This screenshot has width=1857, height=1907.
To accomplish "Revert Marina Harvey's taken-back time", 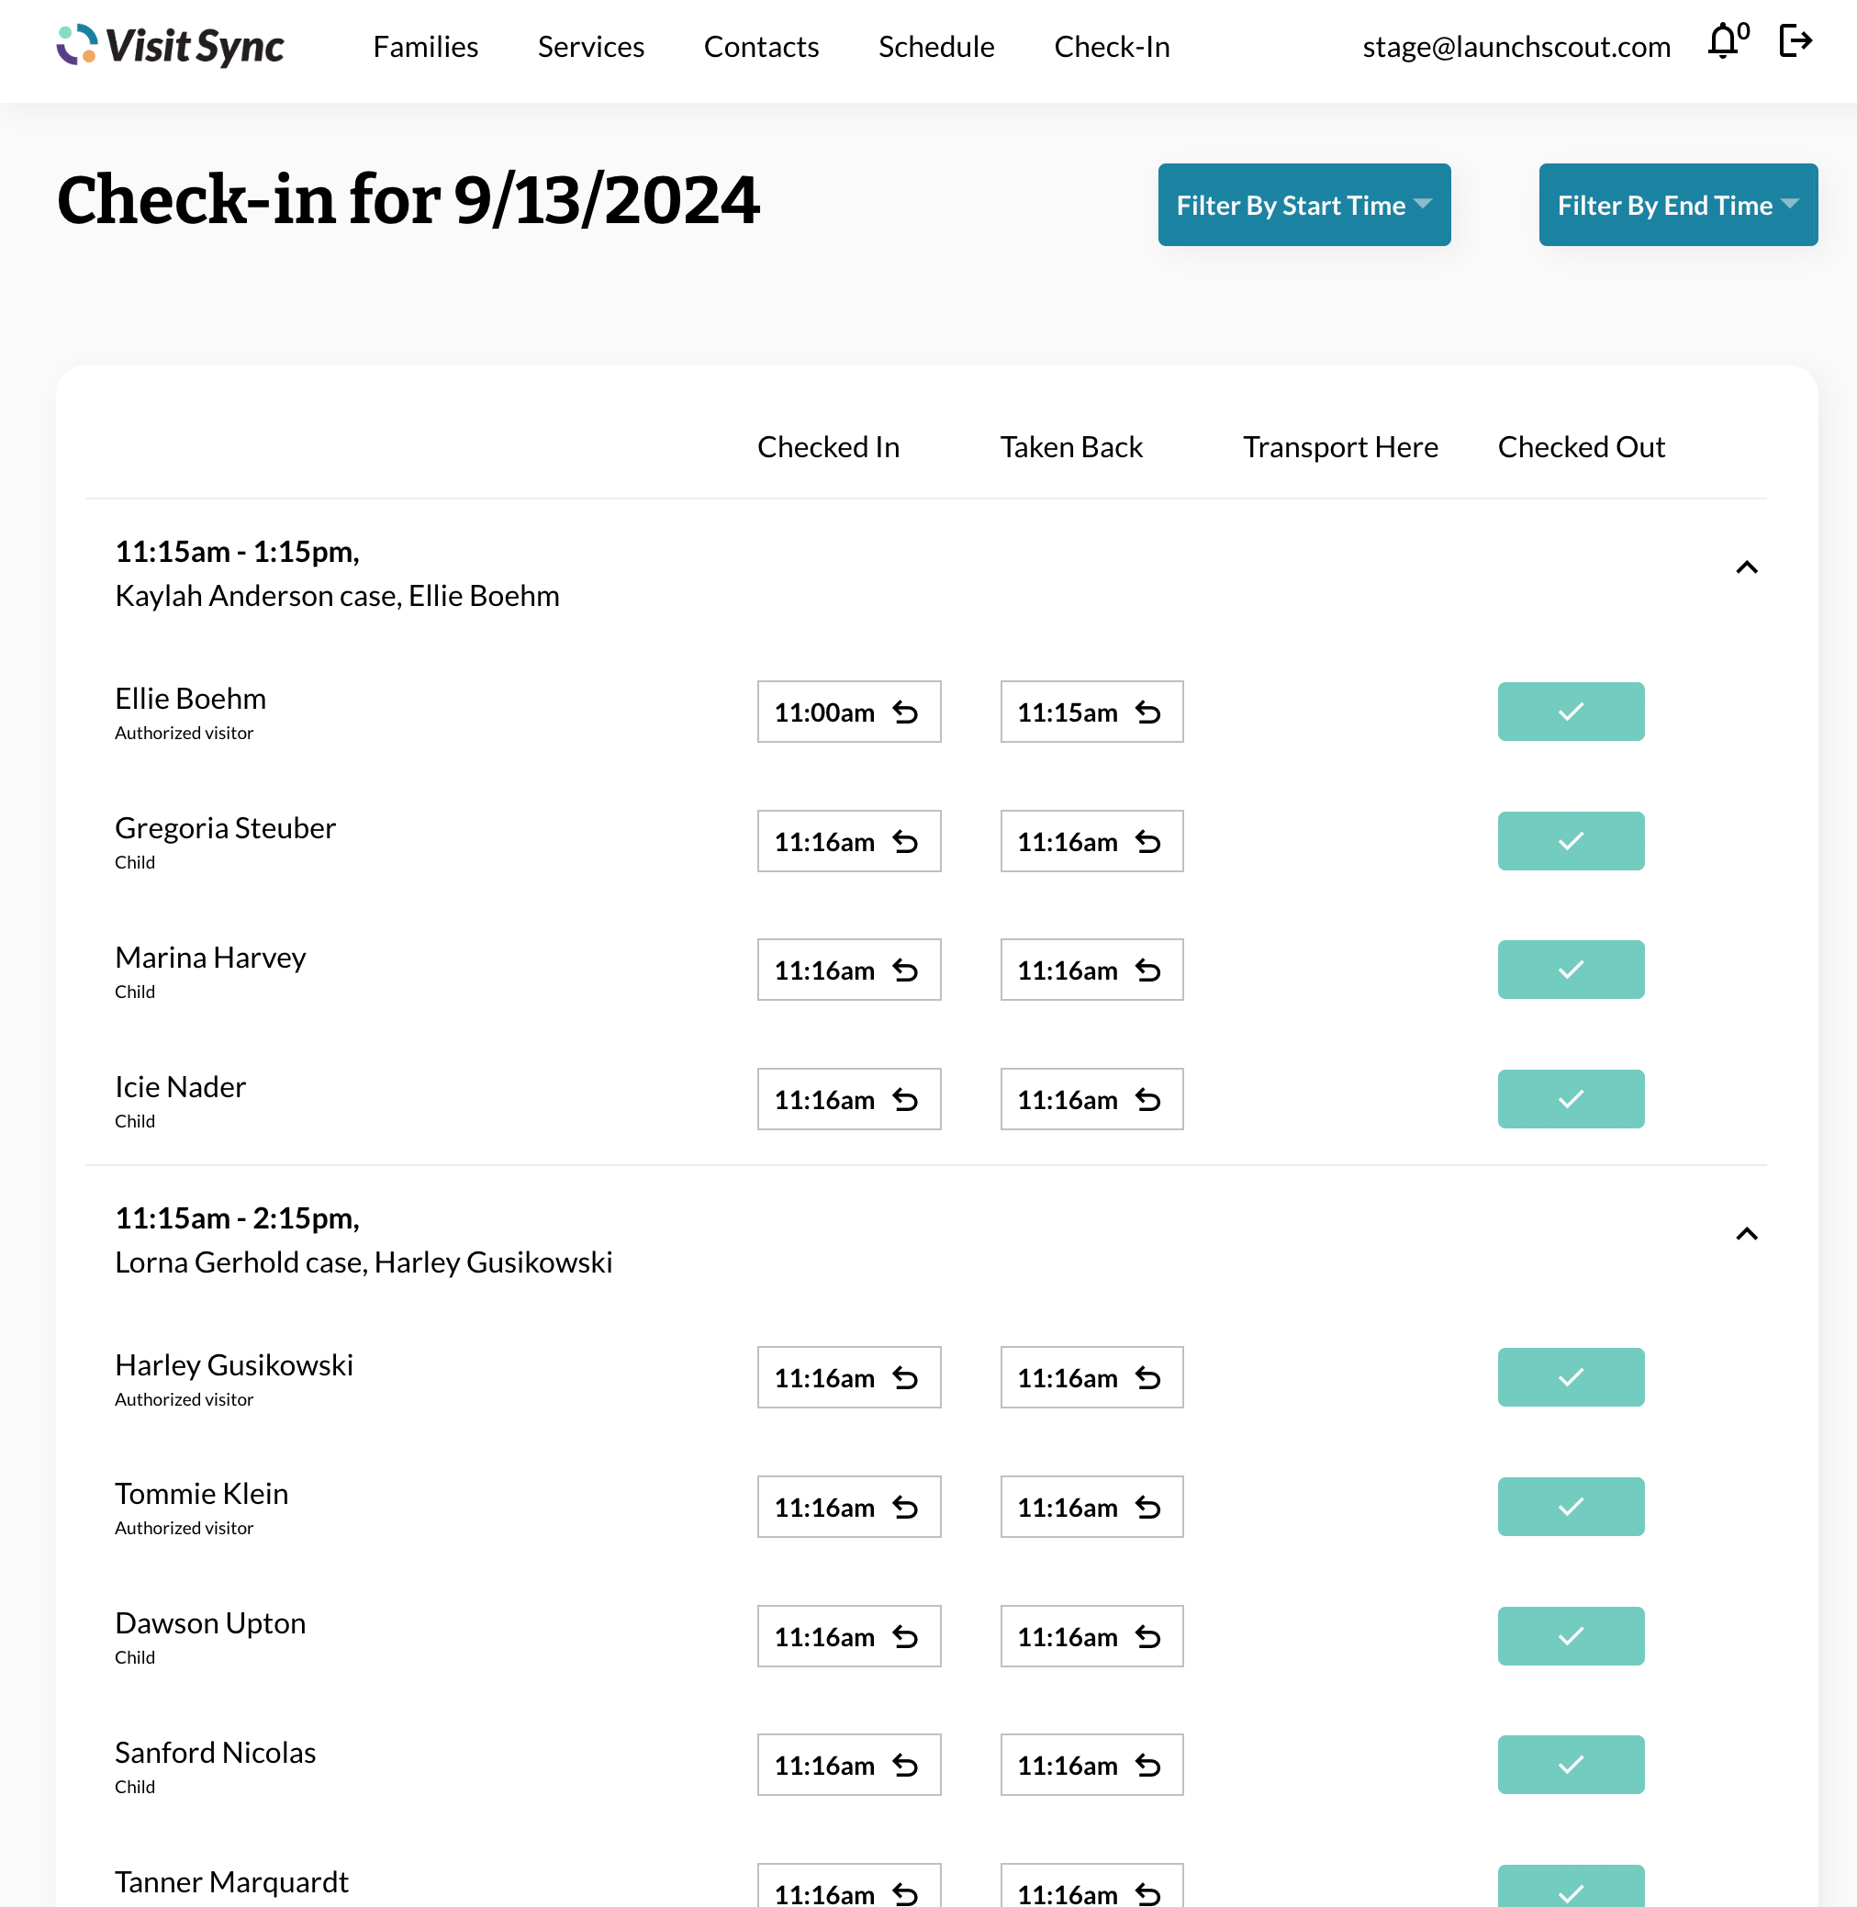I will coord(1148,970).
